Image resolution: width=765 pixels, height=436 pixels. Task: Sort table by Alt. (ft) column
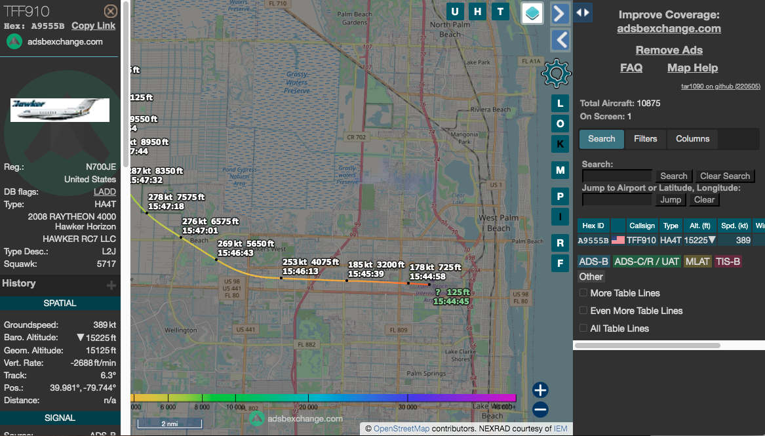pyautogui.click(x=699, y=226)
